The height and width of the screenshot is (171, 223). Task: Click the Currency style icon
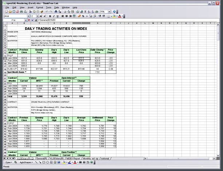tap(79, 16)
